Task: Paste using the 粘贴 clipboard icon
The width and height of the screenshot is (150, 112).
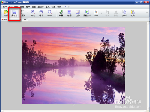Action: coord(133,13)
